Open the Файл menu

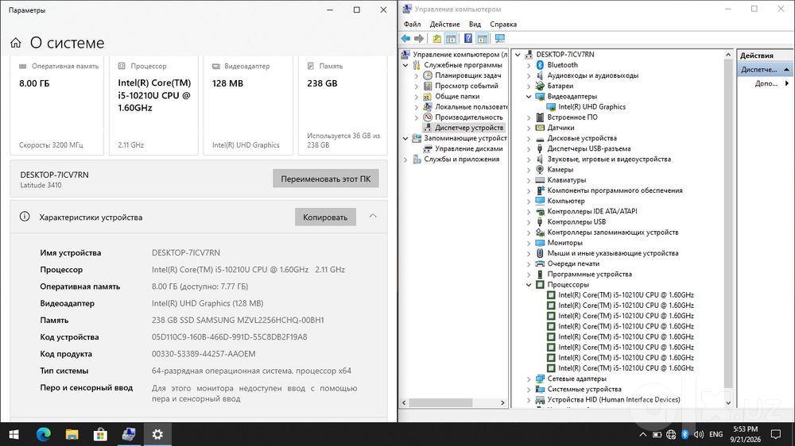tap(412, 25)
